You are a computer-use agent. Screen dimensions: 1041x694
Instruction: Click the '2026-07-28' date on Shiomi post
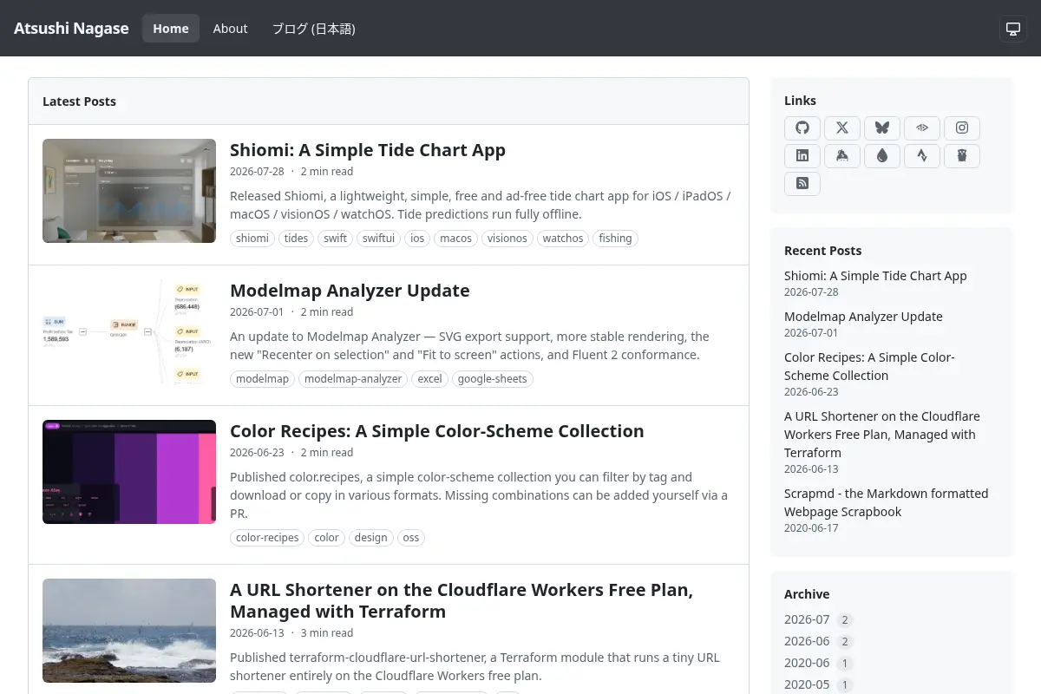257,172
